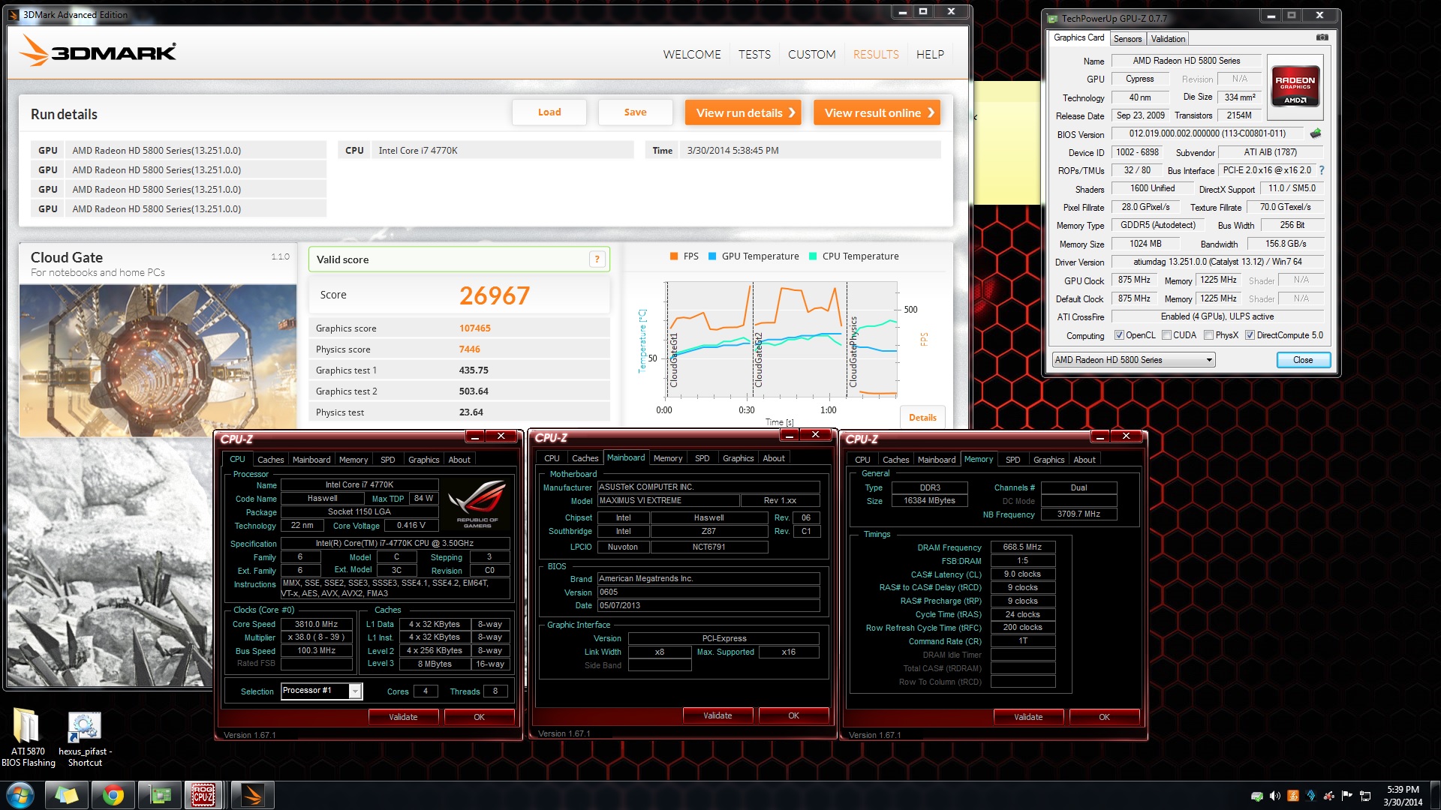The height and width of the screenshot is (810, 1441).
Task: Go to the TESTS tab in 3DMark
Action: pyautogui.click(x=754, y=54)
